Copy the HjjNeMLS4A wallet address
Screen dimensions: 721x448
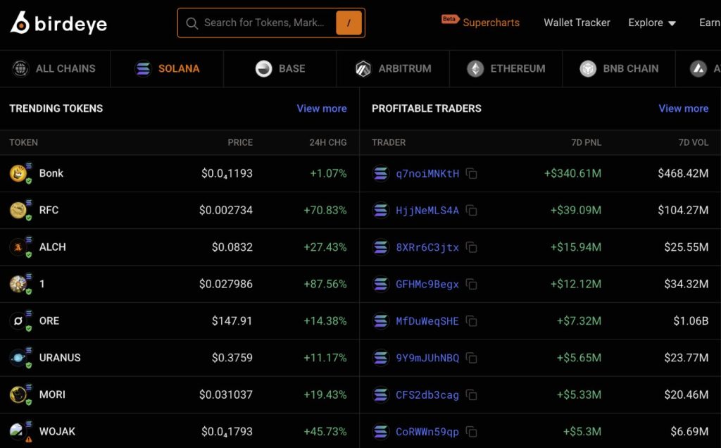(472, 211)
